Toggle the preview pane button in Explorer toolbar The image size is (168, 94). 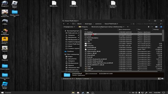point(156,27)
